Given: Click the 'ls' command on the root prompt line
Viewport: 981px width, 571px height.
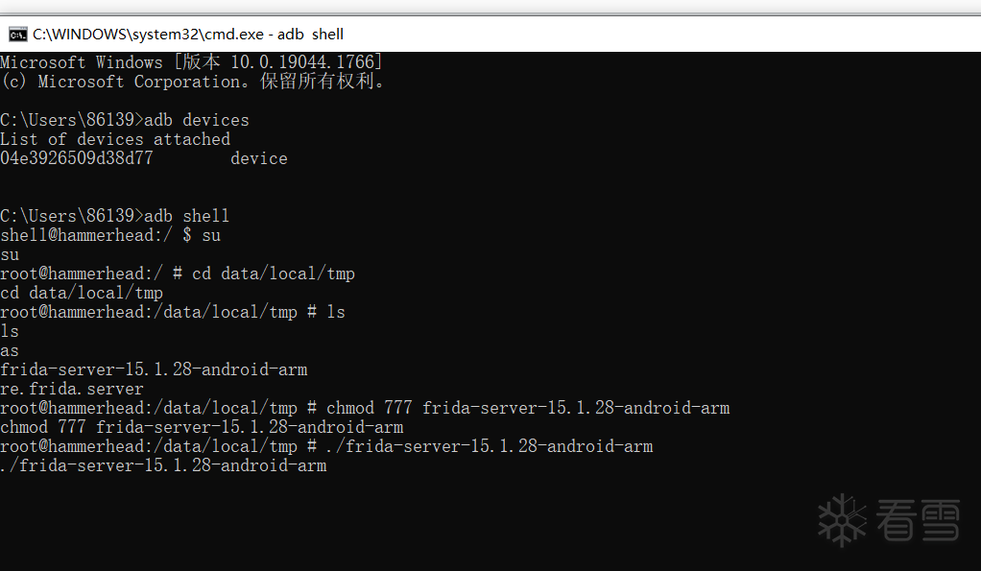Looking at the screenshot, I should click(x=336, y=312).
